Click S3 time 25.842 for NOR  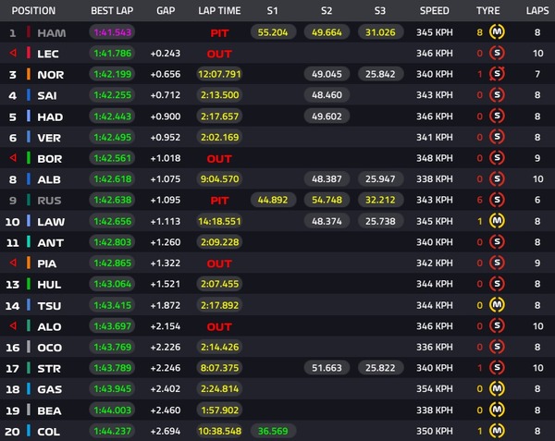coord(380,74)
